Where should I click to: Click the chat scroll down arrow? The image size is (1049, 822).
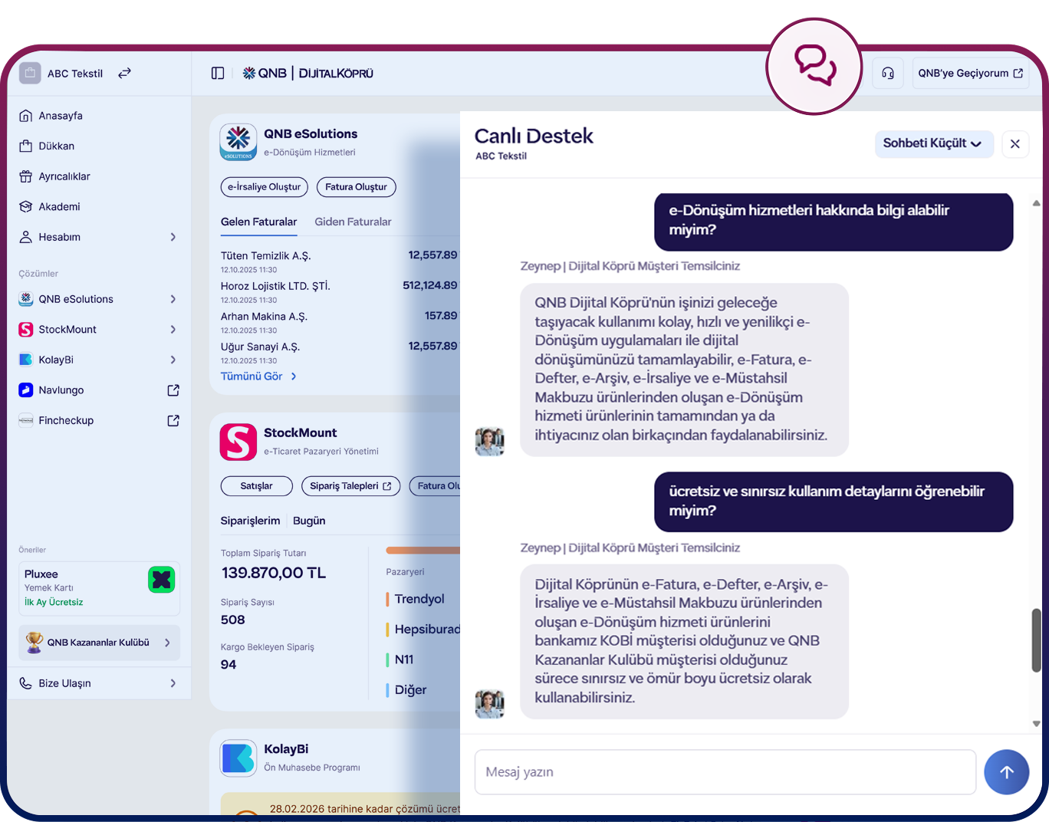point(1036,724)
